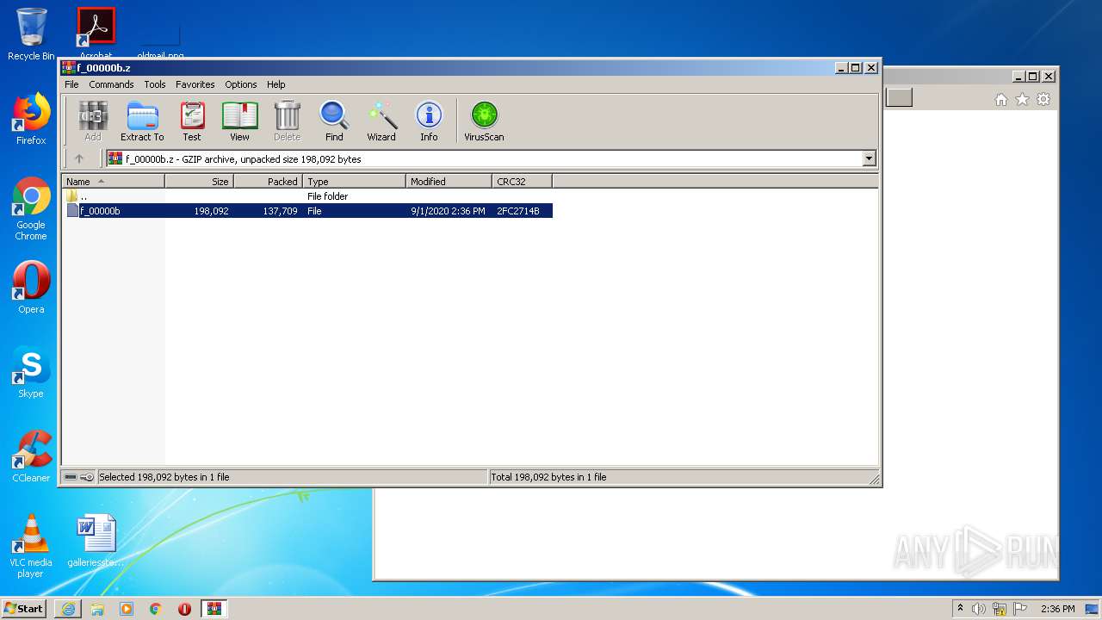This screenshot has height=620, width=1102.
Task: Click the archive path input field
Action: pyautogui.click(x=484, y=158)
